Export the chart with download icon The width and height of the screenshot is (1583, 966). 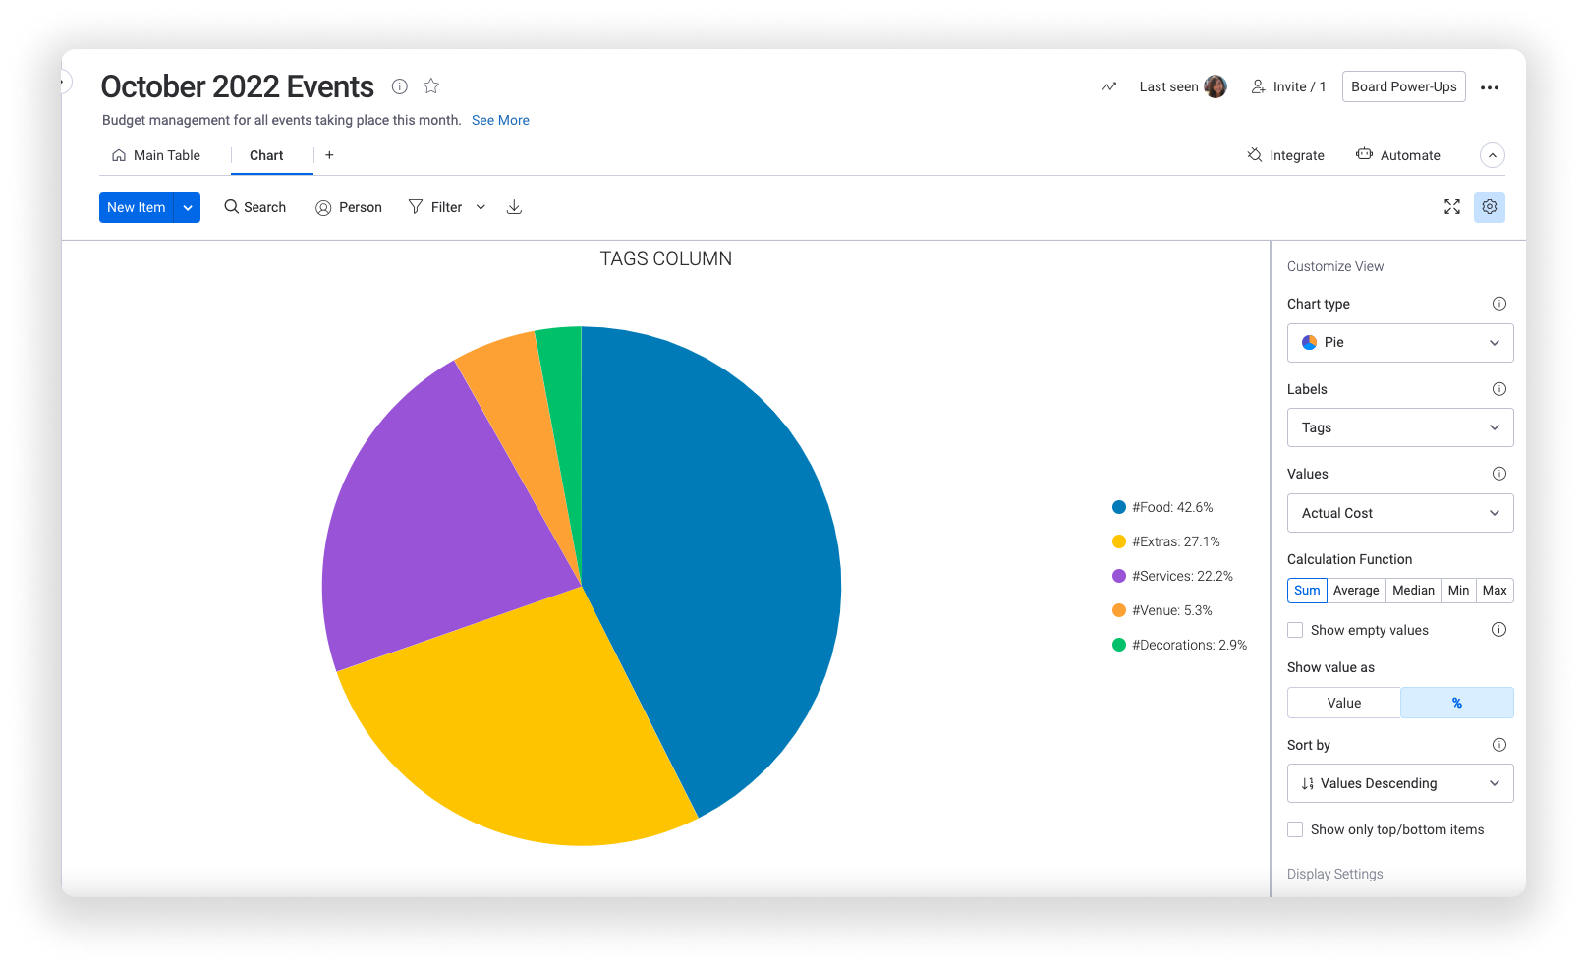(x=514, y=207)
